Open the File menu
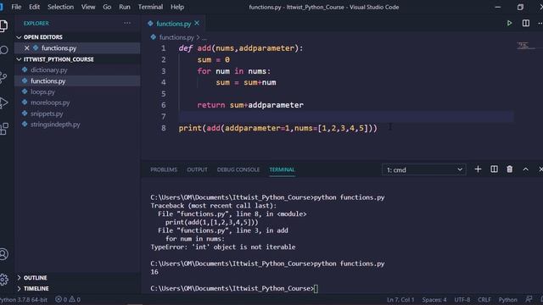 (16, 7)
